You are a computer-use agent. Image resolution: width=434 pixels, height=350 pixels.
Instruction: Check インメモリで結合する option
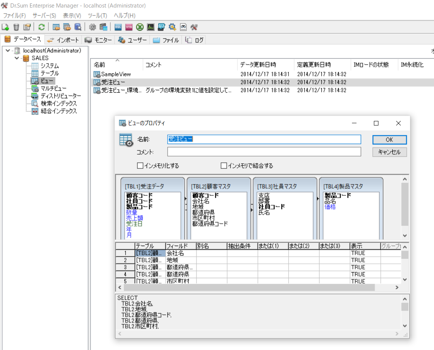pyautogui.click(x=223, y=165)
